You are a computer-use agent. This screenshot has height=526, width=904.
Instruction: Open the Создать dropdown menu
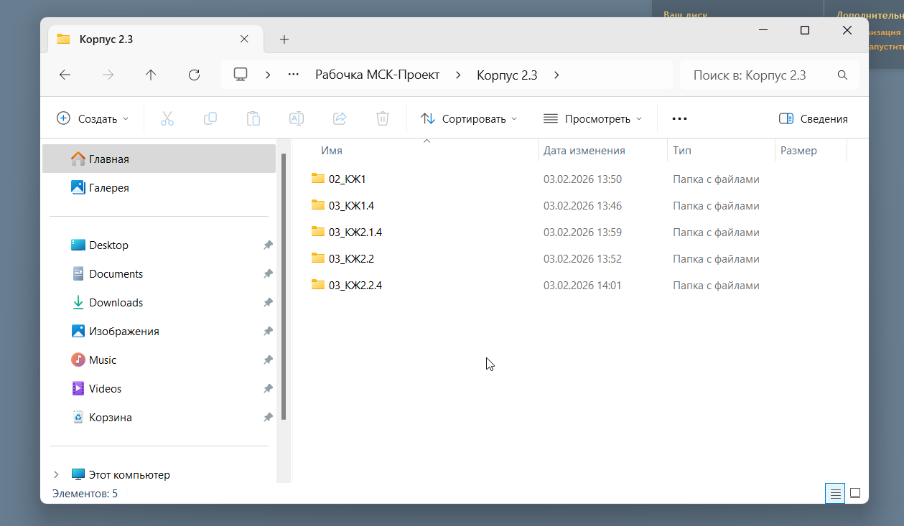click(93, 118)
